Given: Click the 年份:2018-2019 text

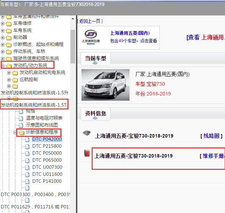Looking at the screenshot, I should tap(153, 94).
